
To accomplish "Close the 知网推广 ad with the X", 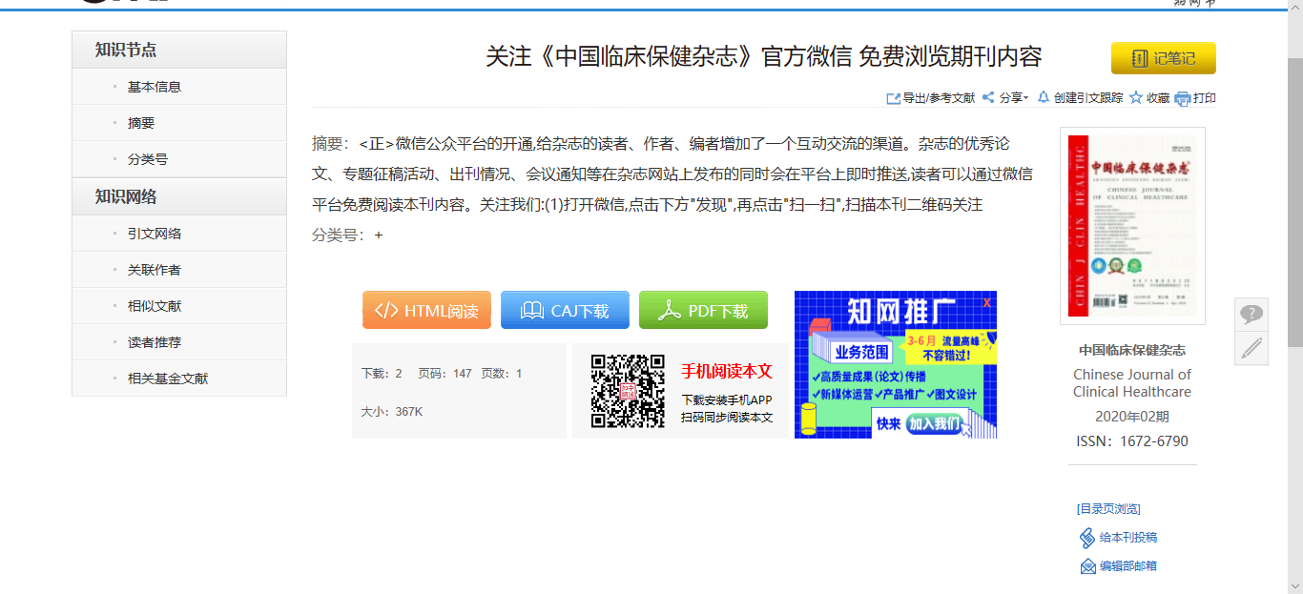I will pos(986,302).
